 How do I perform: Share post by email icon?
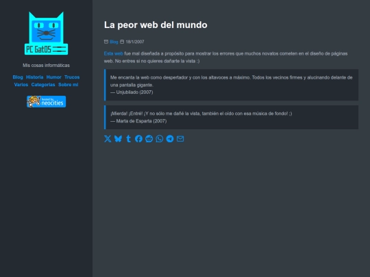pyautogui.click(x=180, y=139)
